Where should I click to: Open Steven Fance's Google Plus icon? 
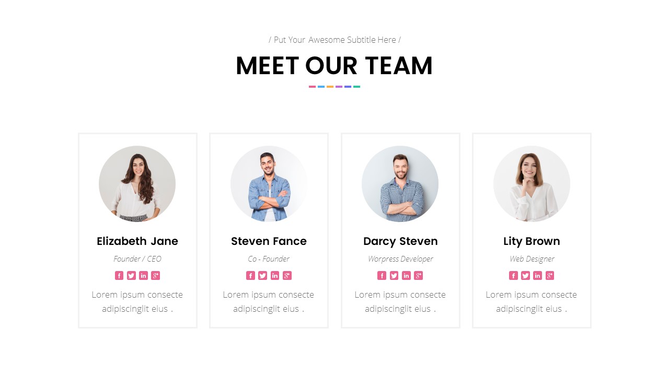point(287,276)
